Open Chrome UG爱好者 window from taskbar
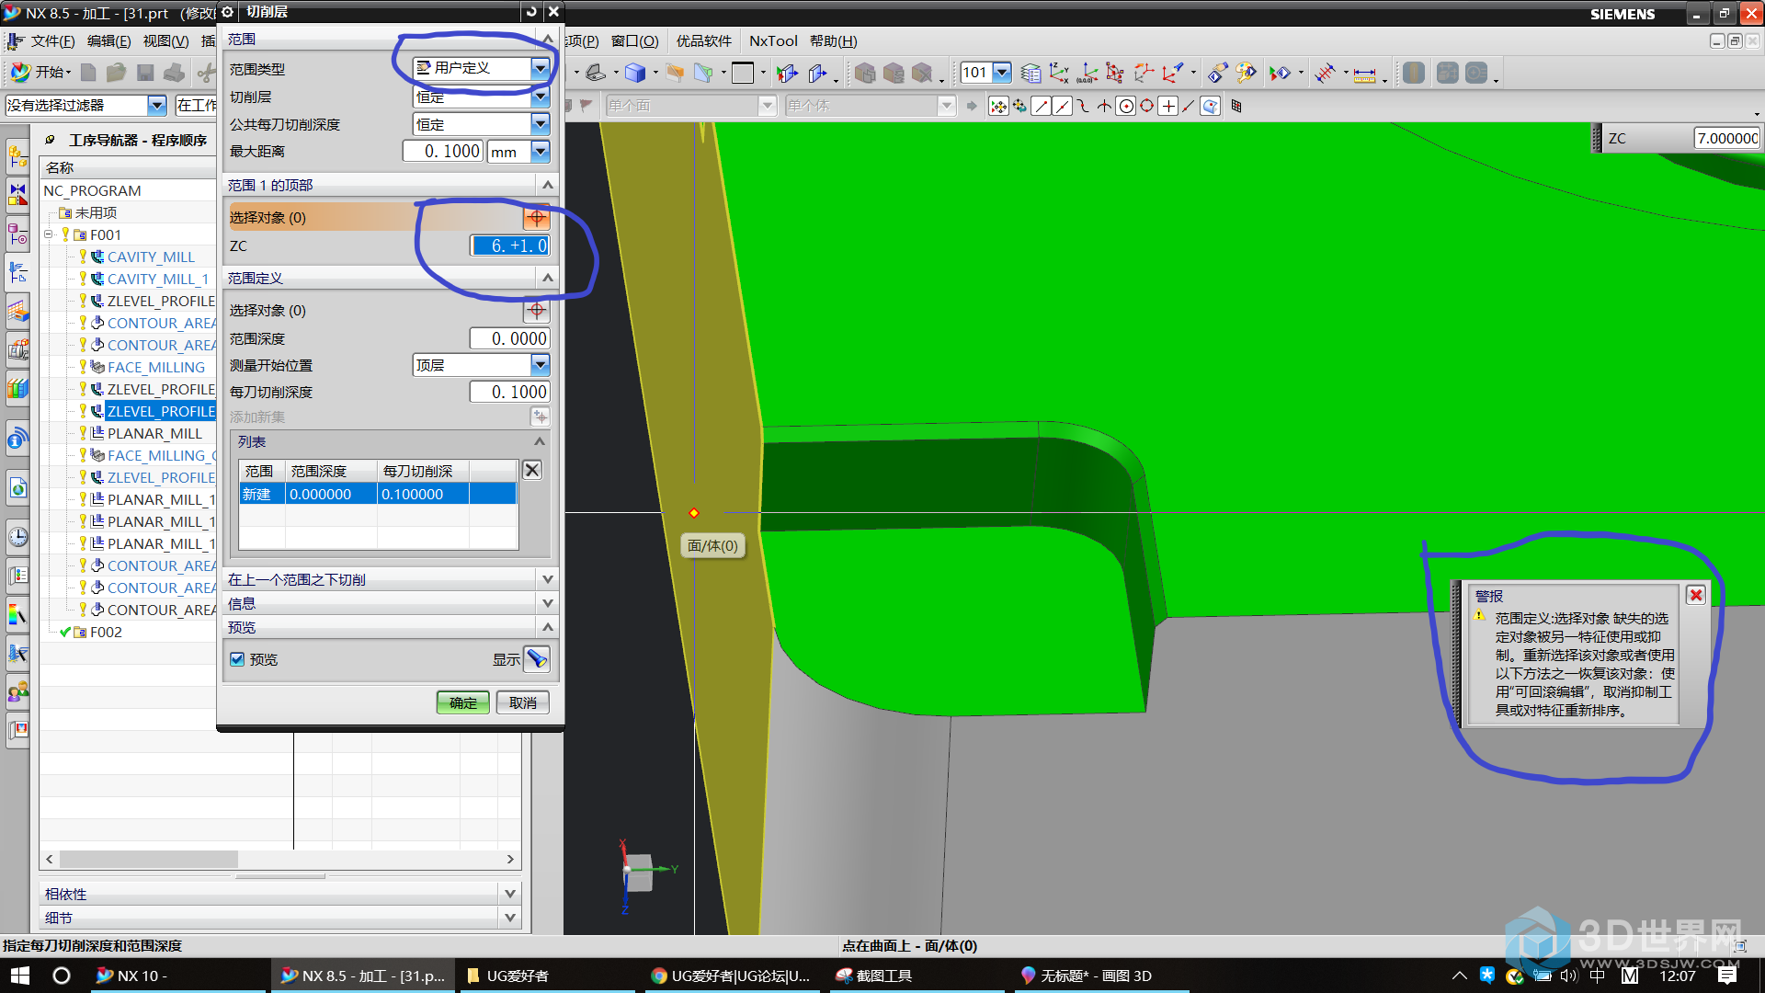 [x=730, y=976]
